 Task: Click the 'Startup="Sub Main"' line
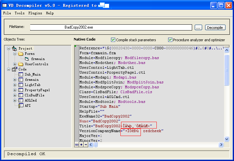click(x=100, y=106)
